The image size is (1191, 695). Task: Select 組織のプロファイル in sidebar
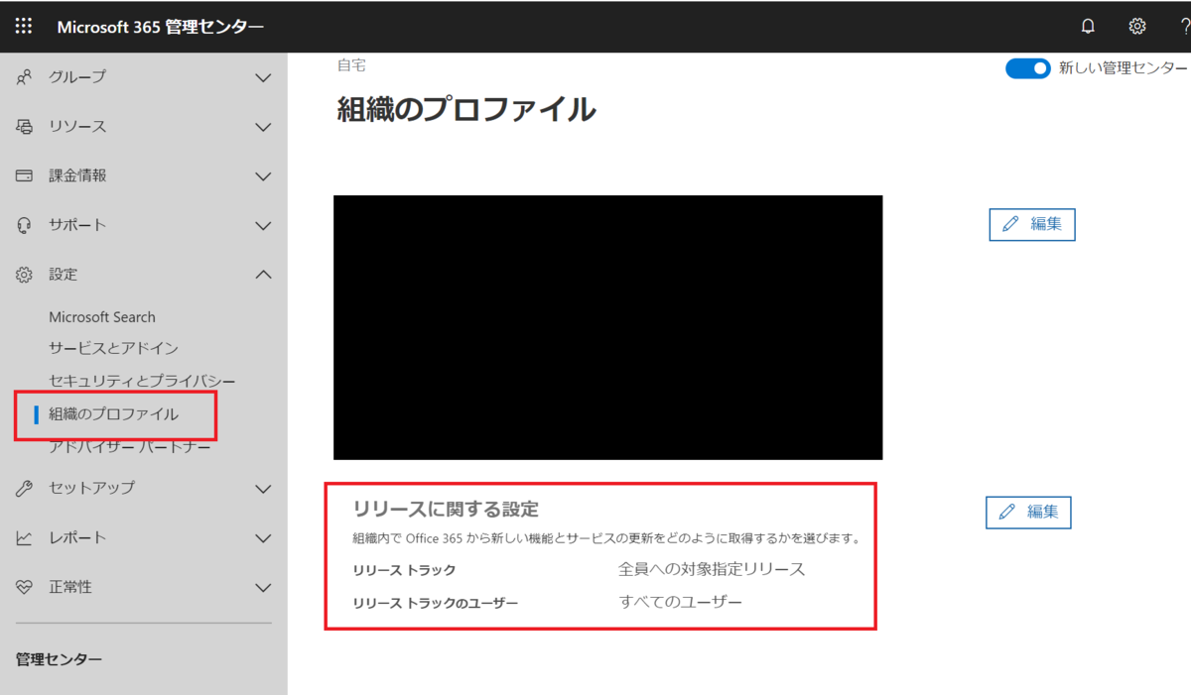pyautogui.click(x=114, y=414)
